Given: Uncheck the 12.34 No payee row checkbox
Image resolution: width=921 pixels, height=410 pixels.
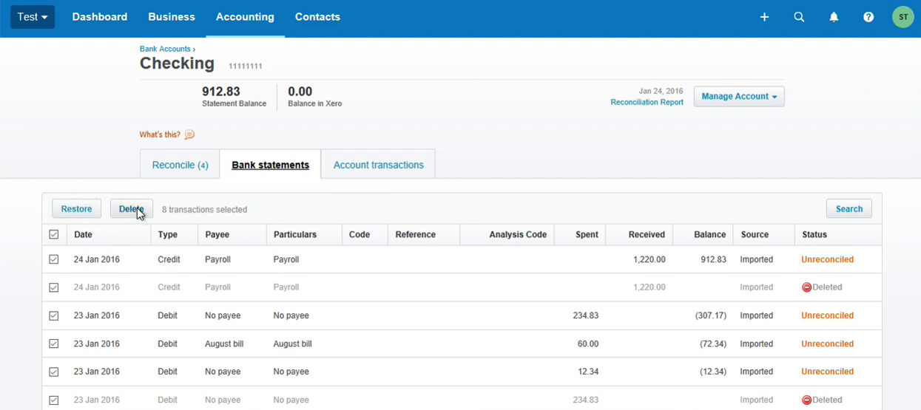Looking at the screenshot, I should point(54,372).
